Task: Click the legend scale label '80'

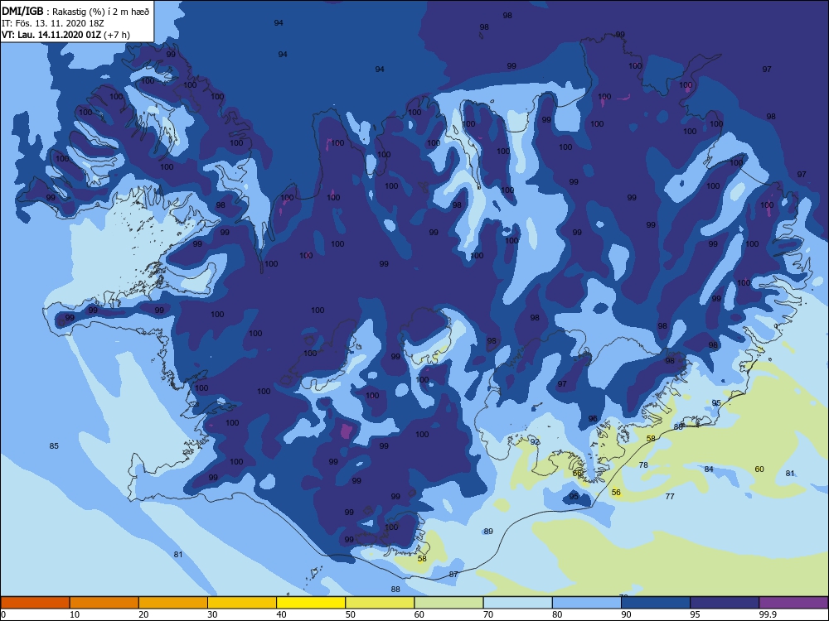Action: (557, 614)
